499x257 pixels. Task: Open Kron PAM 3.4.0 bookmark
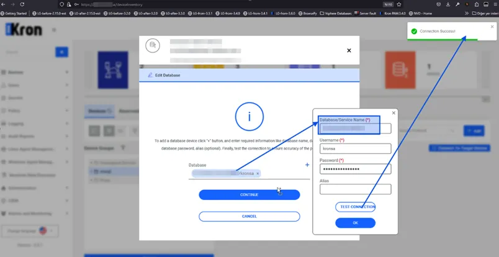(x=393, y=14)
